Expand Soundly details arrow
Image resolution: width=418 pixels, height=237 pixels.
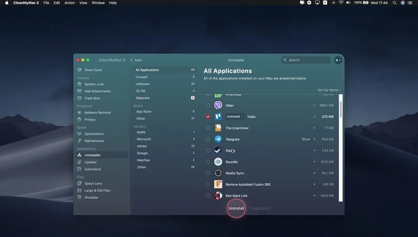pyautogui.click(x=315, y=162)
